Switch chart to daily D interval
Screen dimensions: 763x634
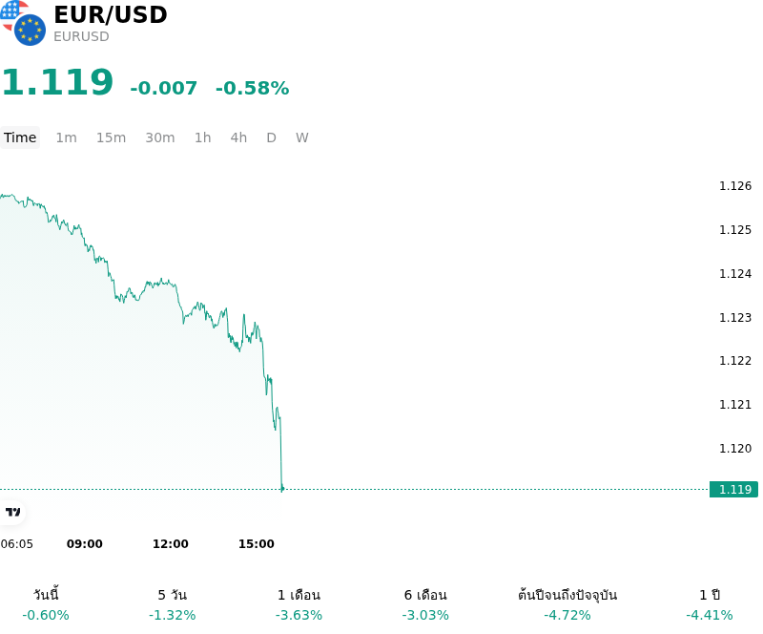click(x=271, y=137)
